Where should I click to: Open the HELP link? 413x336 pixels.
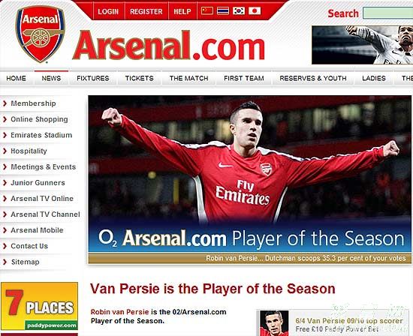click(182, 11)
